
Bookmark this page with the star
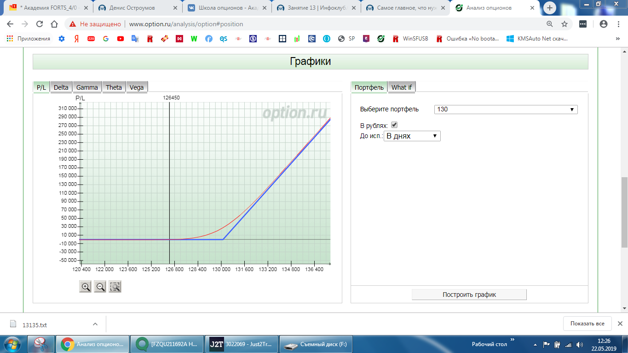coord(565,24)
